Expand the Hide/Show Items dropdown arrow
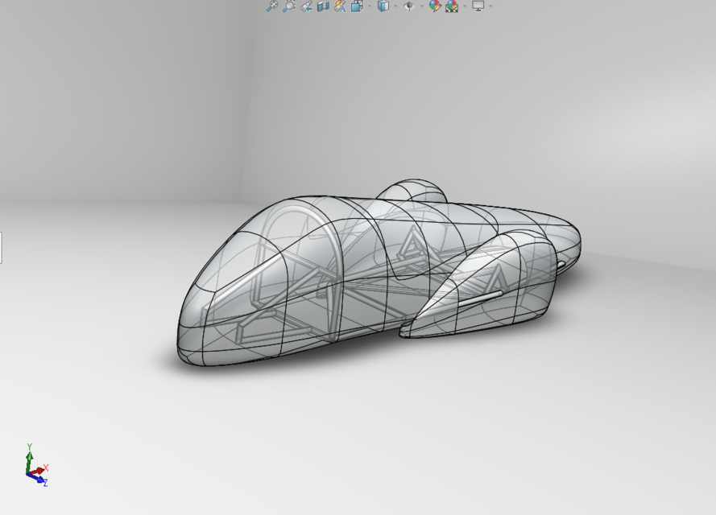Image resolution: width=716 pixels, height=515 pixels. (x=421, y=6)
